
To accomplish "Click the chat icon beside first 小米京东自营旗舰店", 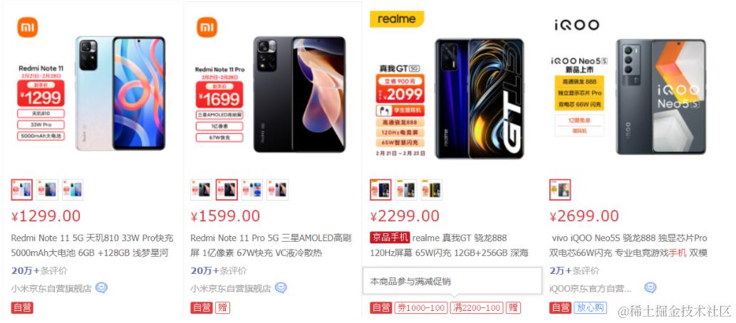I will 101,288.
